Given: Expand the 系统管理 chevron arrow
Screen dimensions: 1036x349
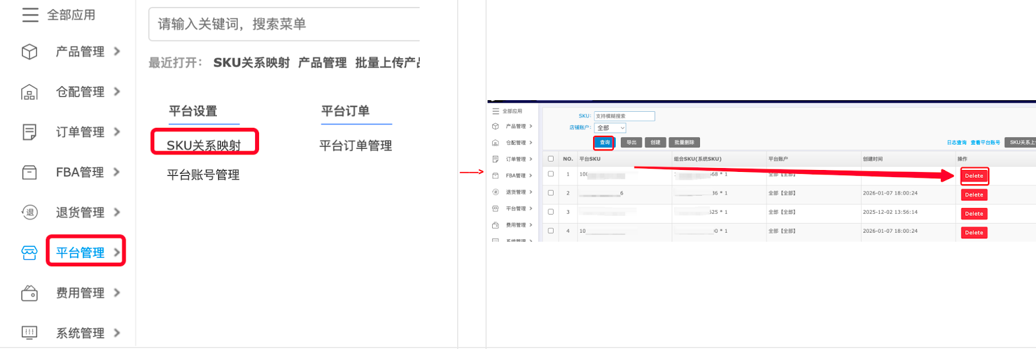Looking at the screenshot, I should point(117,333).
